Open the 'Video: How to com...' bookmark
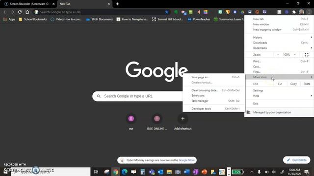The width and height of the screenshot is (314, 176). (x=66, y=20)
